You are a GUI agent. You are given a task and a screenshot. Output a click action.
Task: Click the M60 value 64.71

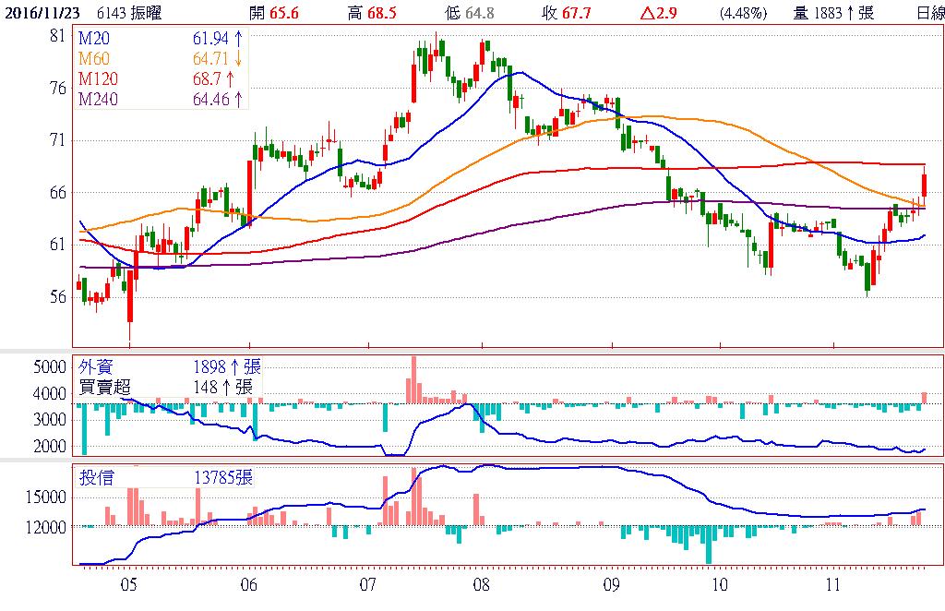218,58
